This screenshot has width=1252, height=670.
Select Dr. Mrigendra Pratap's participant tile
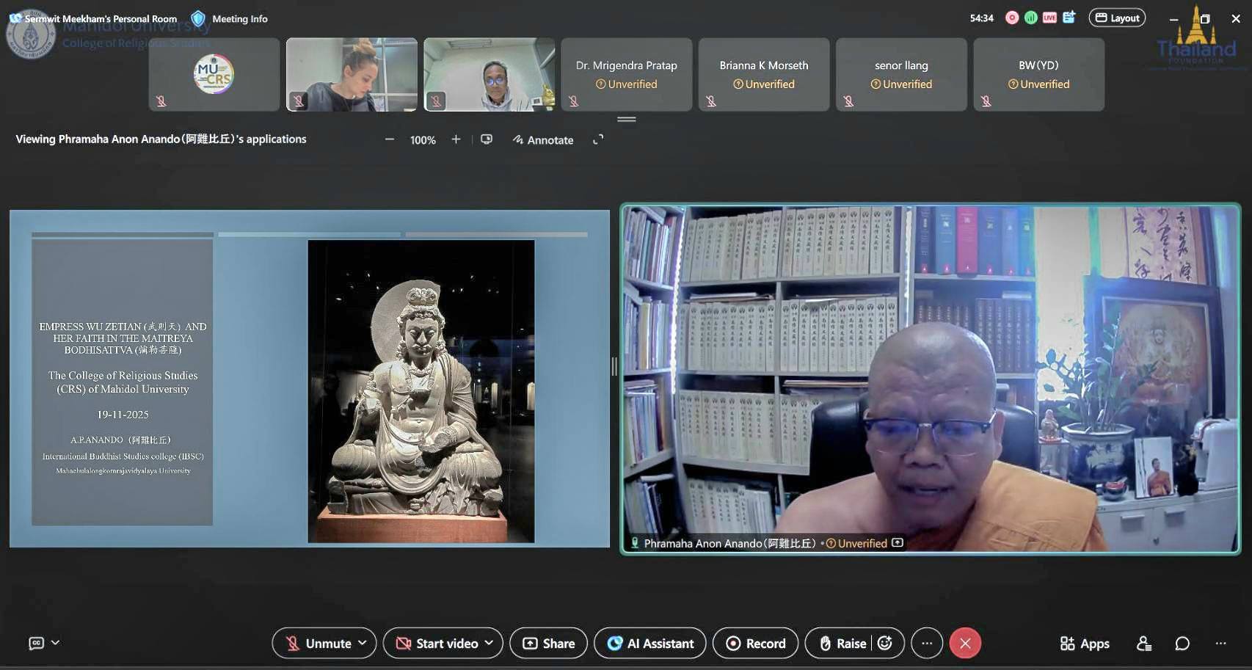[626, 75]
